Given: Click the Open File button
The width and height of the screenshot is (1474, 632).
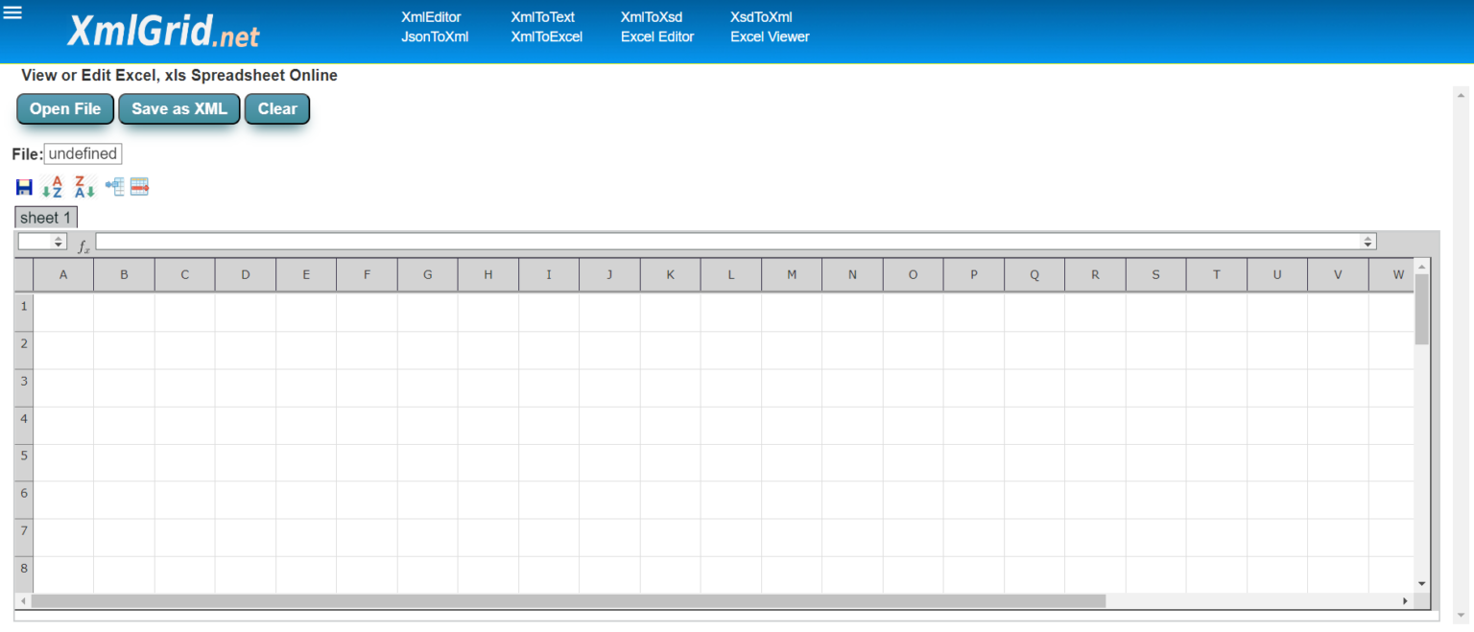Looking at the screenshot, I should 64,108.
